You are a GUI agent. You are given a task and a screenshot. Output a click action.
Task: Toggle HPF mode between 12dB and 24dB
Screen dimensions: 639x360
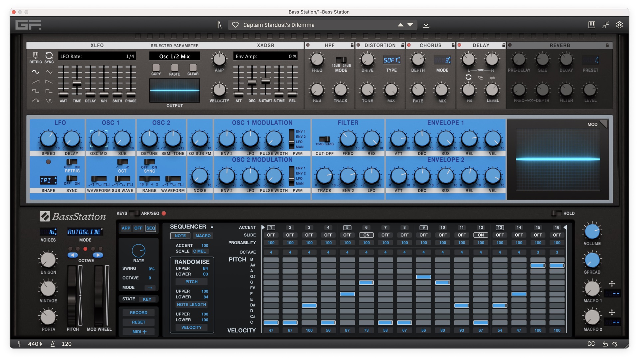tap(341, 59)
